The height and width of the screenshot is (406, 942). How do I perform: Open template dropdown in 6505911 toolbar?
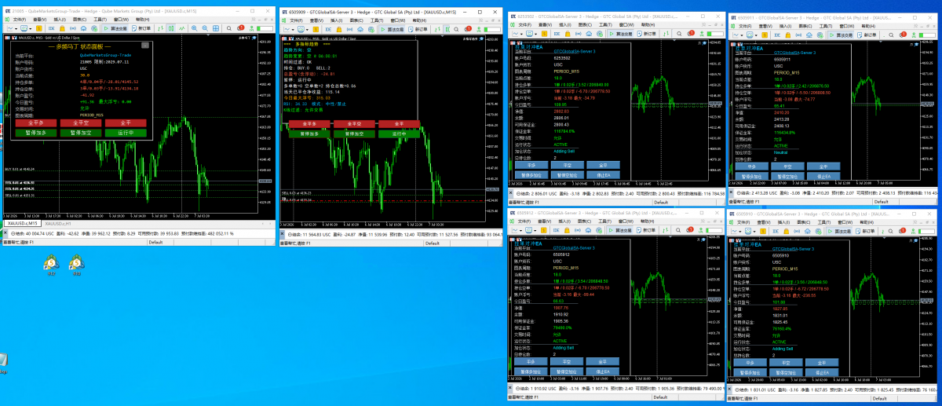(x=753, y=34)
